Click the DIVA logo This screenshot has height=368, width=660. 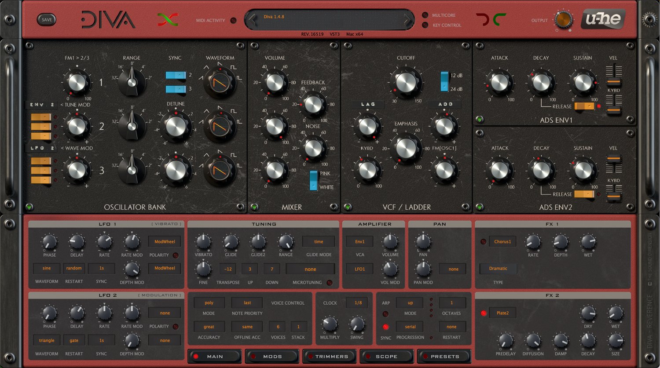108,20
